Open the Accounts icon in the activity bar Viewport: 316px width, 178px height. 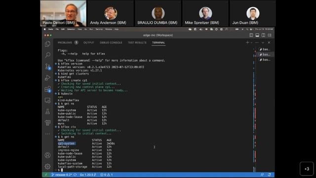coord(47,155)
